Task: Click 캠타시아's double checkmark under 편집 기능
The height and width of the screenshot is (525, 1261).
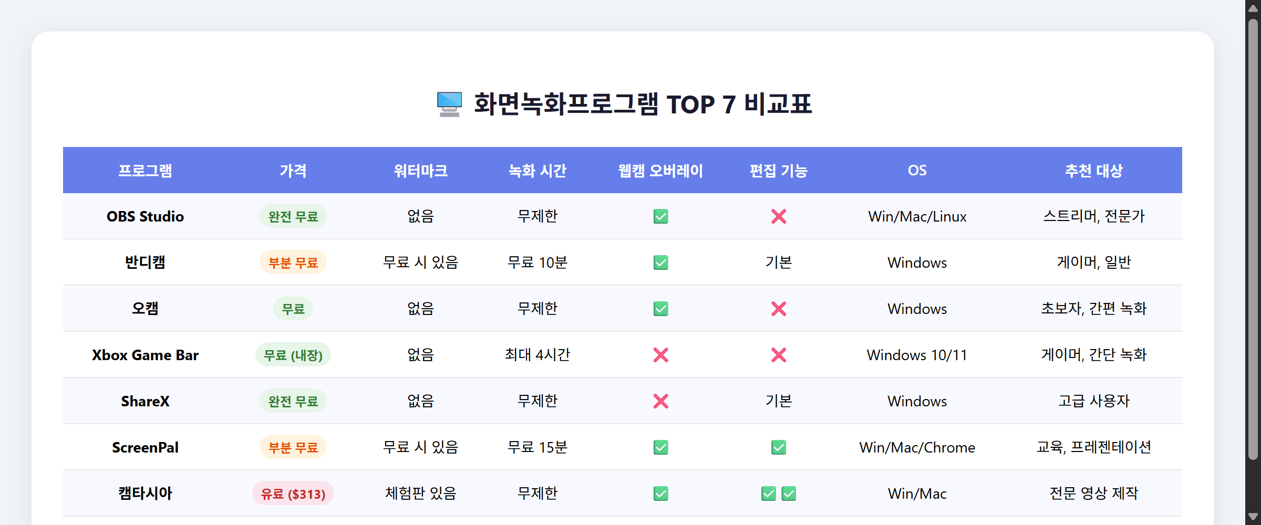Action: [779, 493]
